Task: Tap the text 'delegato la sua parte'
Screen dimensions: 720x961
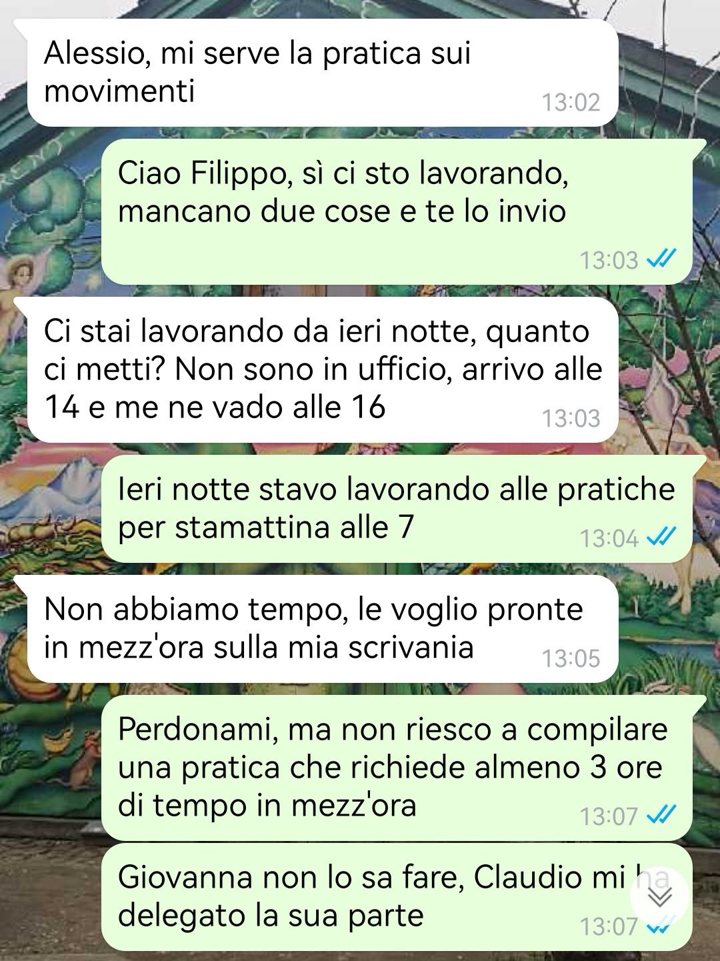Action: 271,915
